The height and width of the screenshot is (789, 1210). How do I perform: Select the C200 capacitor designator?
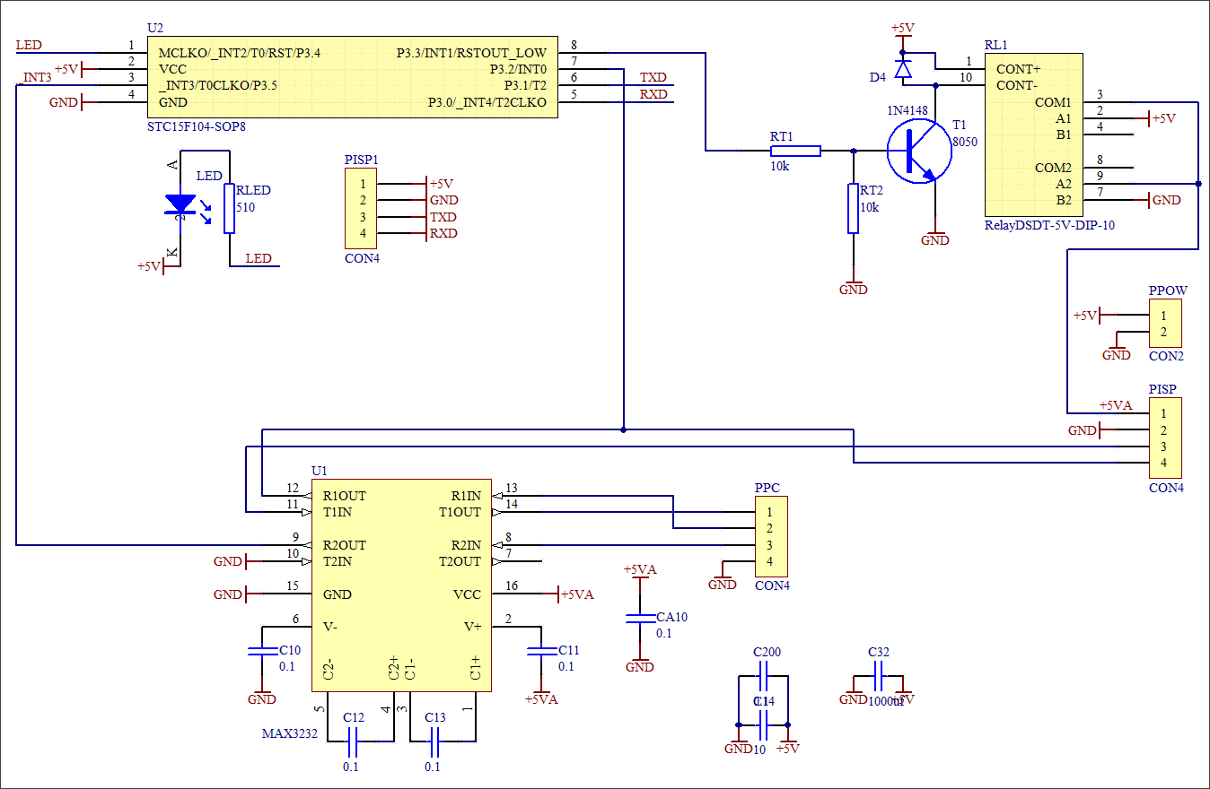(x=767, y=652)
